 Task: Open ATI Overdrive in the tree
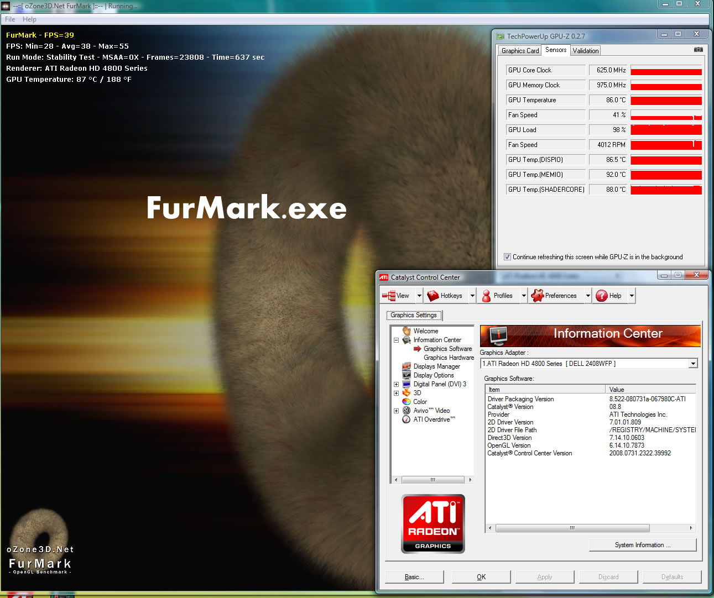click(x=434, y=419)
